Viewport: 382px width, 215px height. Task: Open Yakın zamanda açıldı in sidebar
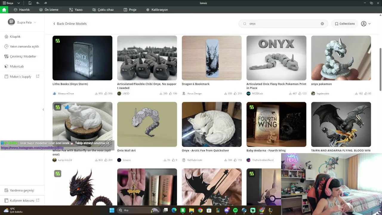tap(22, 46)
